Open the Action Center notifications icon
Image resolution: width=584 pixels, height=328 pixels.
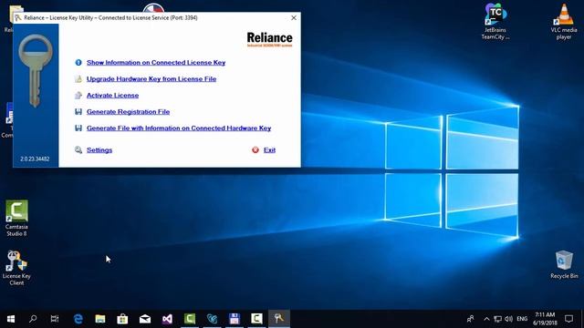point(568,319)
